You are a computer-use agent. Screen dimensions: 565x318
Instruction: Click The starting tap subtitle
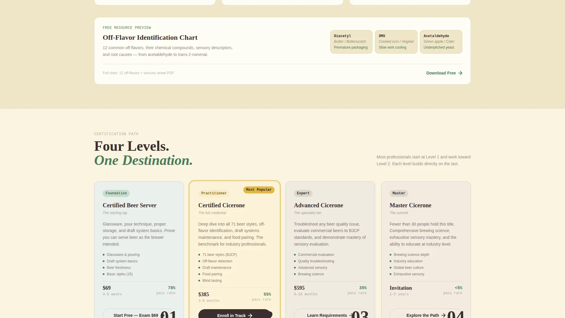point(115,213)
